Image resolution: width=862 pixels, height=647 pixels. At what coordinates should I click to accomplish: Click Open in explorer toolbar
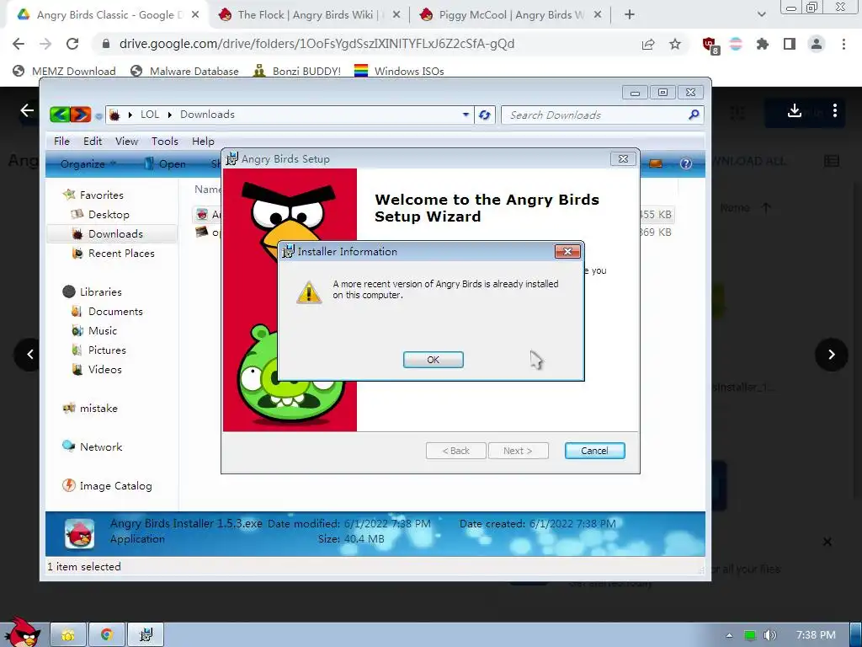(165, 164)
